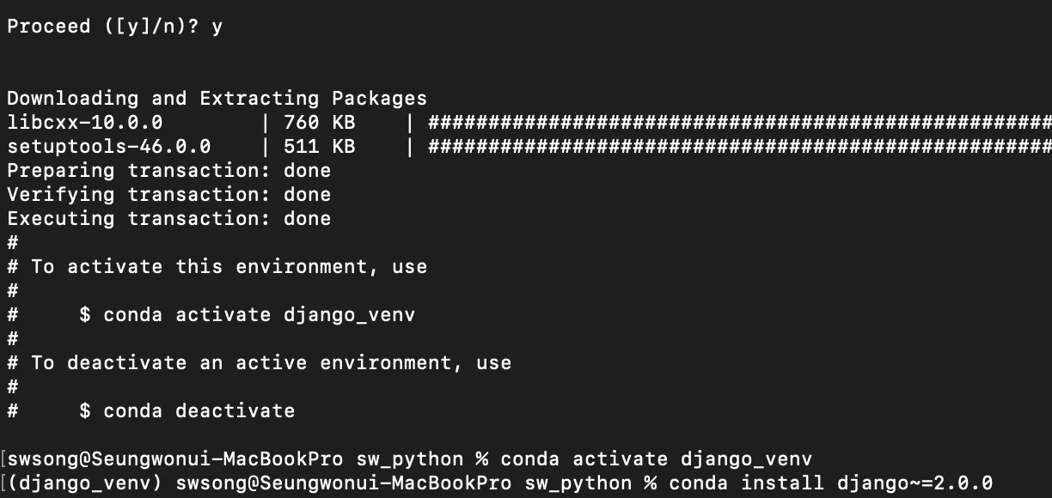Click the libcxx-10.0.0 package name
Screen dimensions: 1052x498
[x=84, y=123]
